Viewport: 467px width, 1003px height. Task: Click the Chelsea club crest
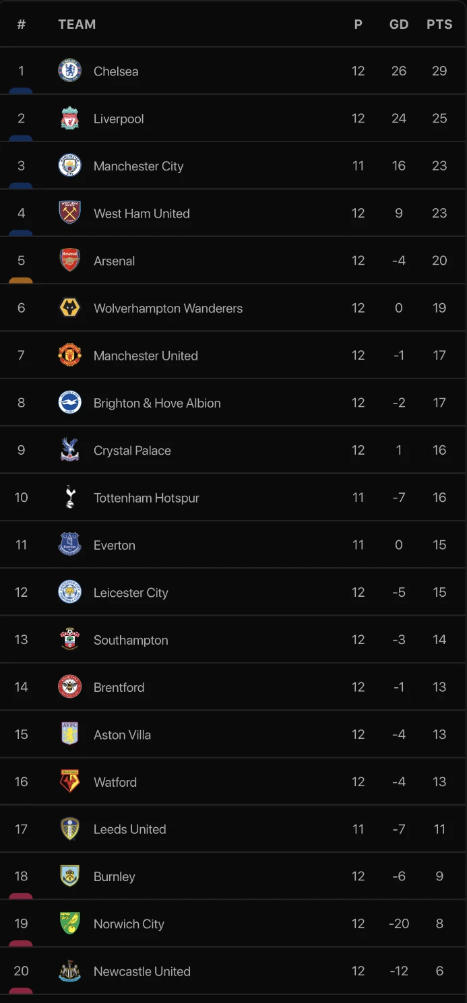coord(70,71)
